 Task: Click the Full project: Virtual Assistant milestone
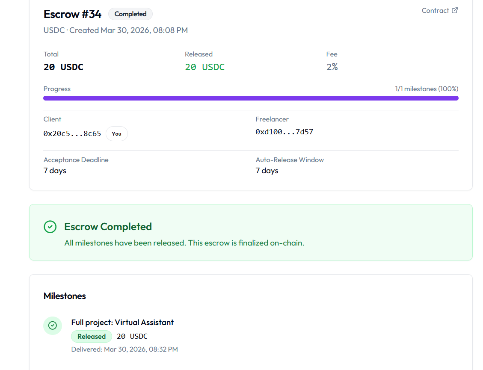point(122,322)
